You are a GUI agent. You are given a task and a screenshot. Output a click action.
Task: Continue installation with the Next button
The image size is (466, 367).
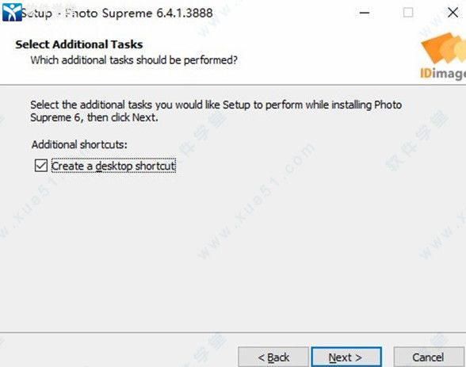[x=346, y=357]
